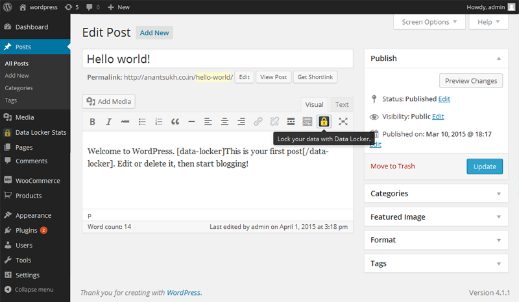
Task: Toggle bold formatting in editor toolbar
Action: coord(92,122)
